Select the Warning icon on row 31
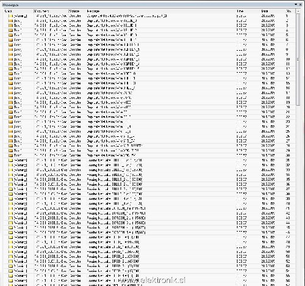The height and width of the screenshot is (286, 305). pos(10,160)
